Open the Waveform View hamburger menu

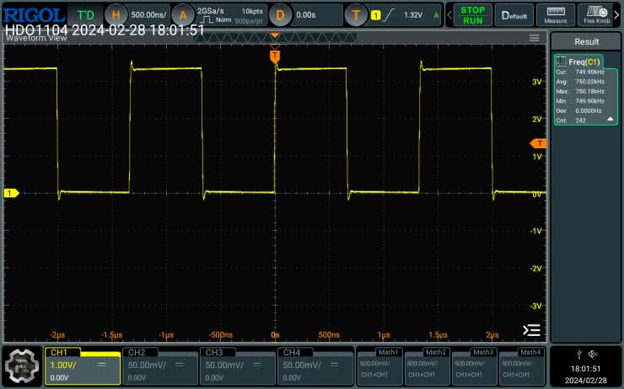534,38
